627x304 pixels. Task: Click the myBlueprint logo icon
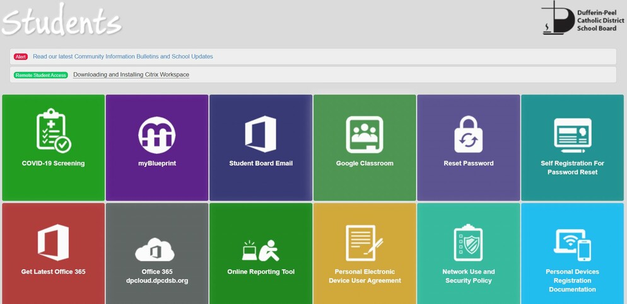pos(156,135)
